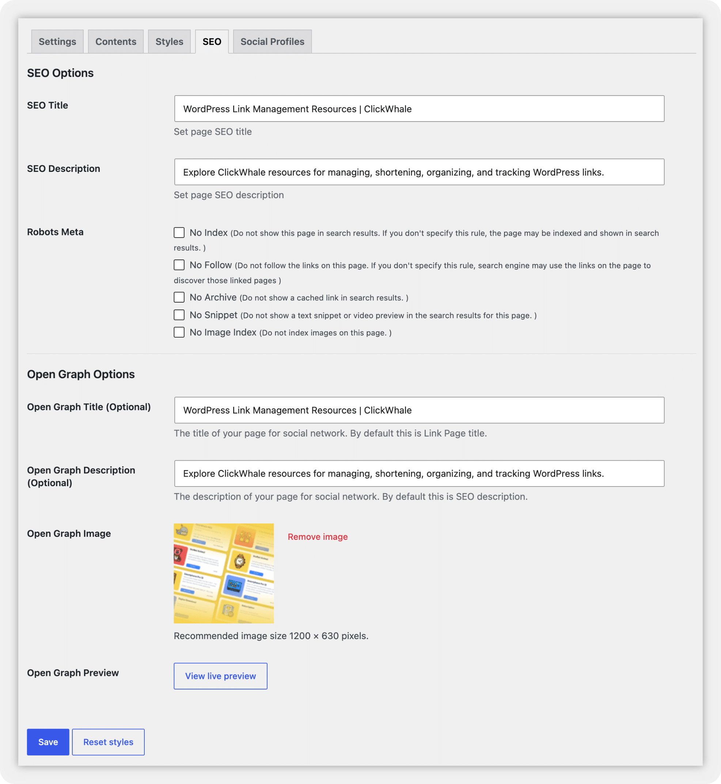
Task: Switch to the Settings tab
Action: click(x=57, y=42)
